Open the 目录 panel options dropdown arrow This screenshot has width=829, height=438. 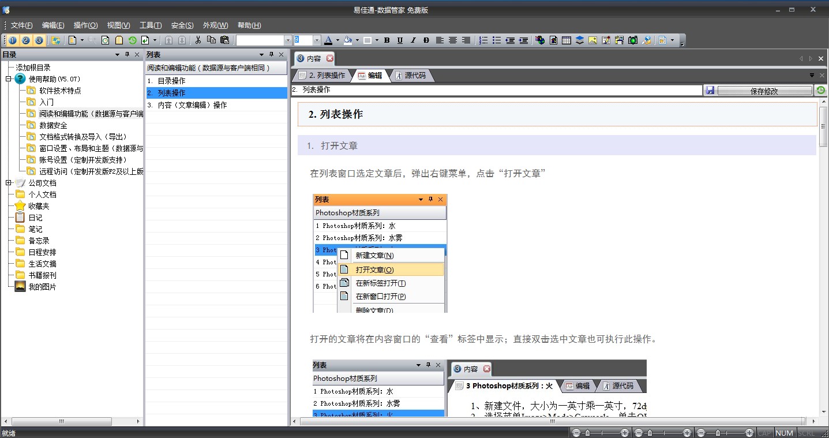pyautogui.click(x=117, y=55)
